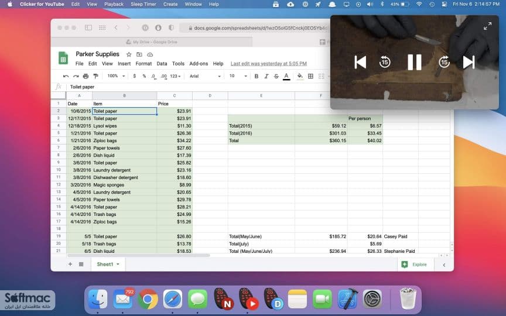
Task: Click the Move to folder icon
Action: (x=139, y=54)
